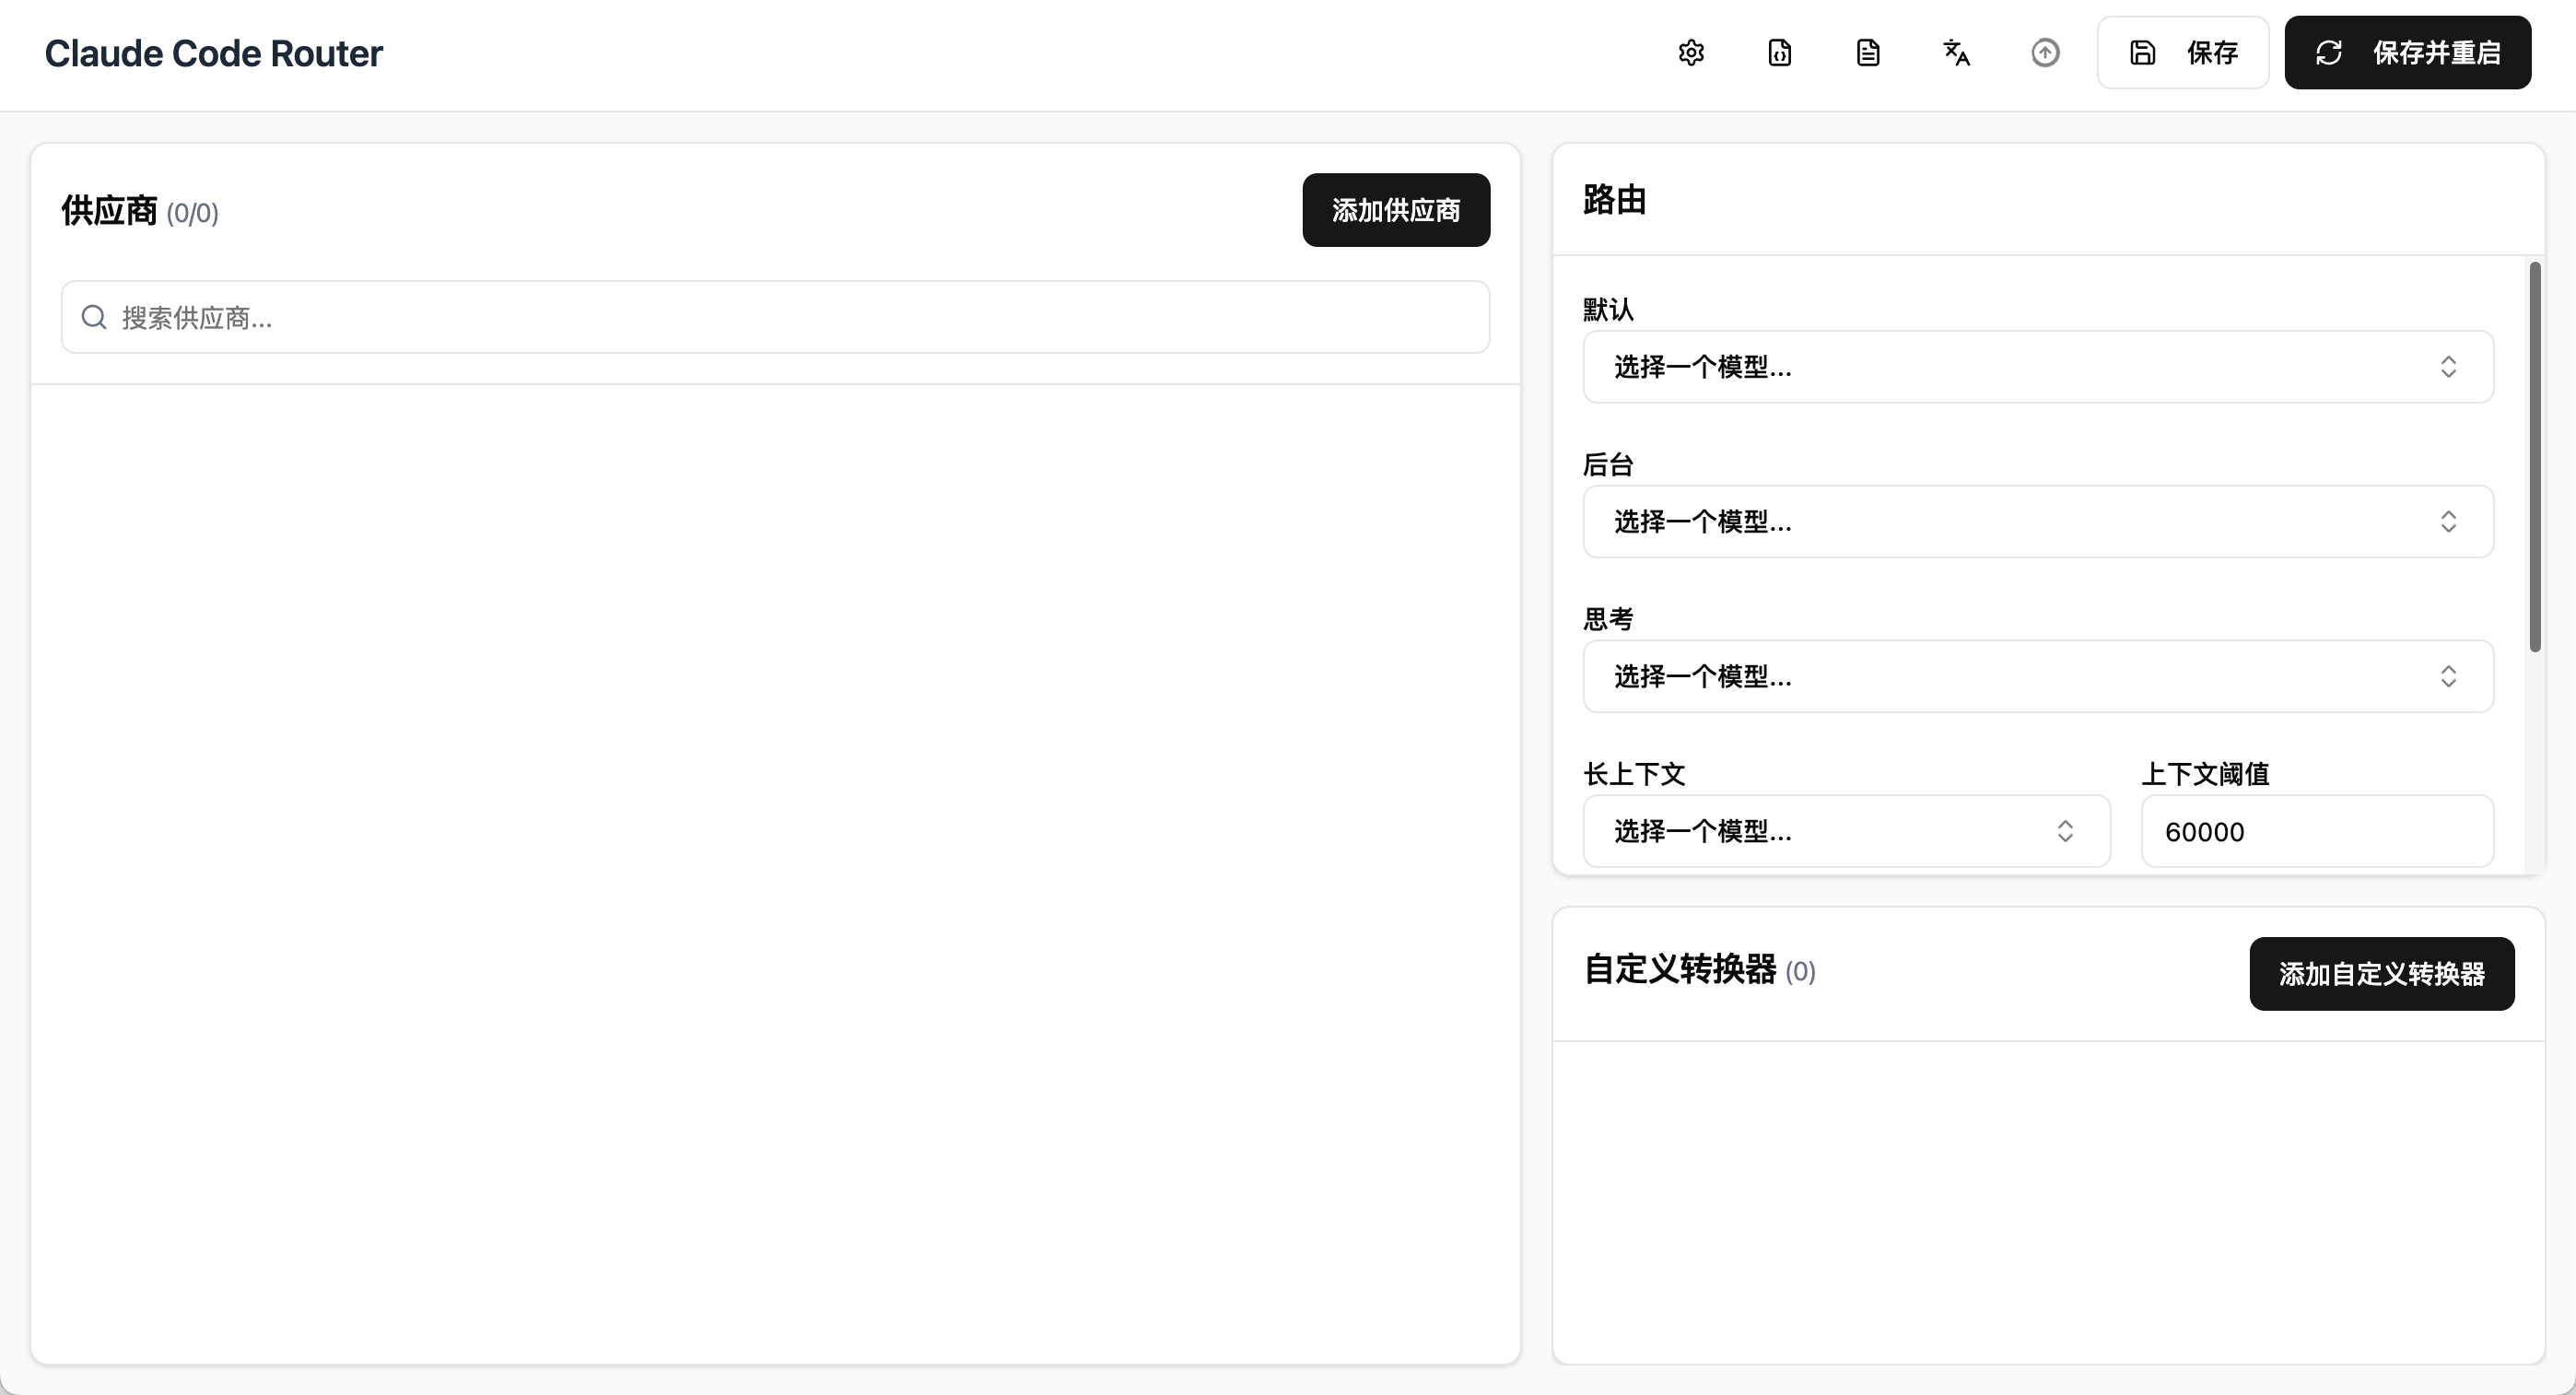
Task: Click the chevron arrows on 默认 selector
Action: coord(2448,367)
